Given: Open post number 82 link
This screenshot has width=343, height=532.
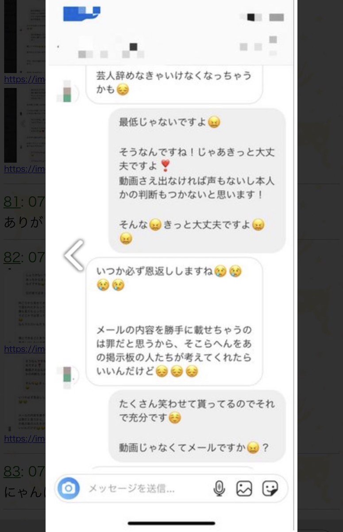Looking at the screenshot, I should [12, 257].
